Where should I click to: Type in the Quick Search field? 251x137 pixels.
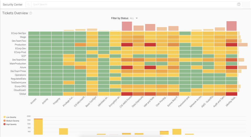131,4
